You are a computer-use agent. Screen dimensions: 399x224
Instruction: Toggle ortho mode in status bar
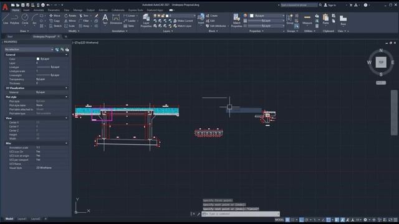tap(302, 220)
